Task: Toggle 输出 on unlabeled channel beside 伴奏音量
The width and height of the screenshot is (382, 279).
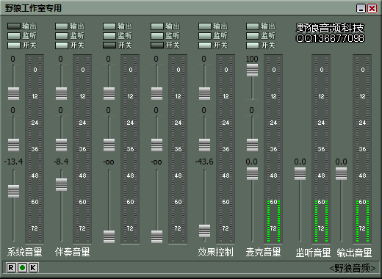Action: click(x=109, y=26)
